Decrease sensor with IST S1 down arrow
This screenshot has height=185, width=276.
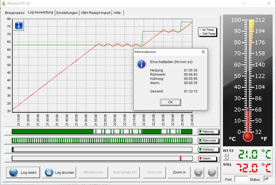[226, 158]
